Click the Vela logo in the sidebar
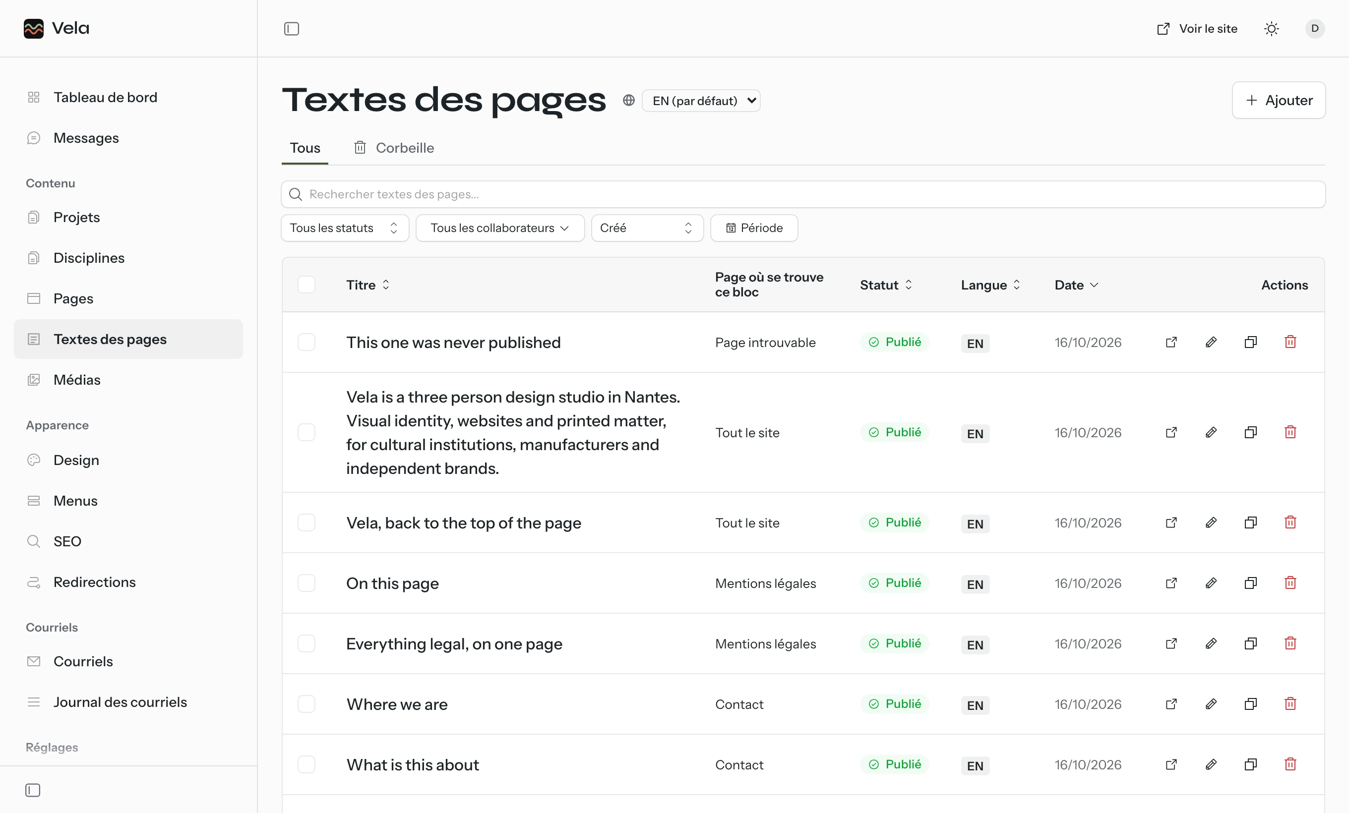 click(x=57, y=28)
